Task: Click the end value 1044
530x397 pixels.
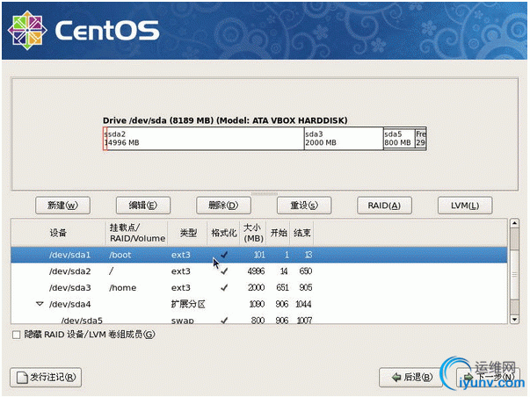Action: tap(303, 304)
